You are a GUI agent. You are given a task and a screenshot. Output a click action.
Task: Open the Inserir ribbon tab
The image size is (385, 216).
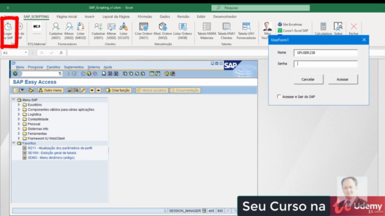pyautogui.click(x=90, y=17)
